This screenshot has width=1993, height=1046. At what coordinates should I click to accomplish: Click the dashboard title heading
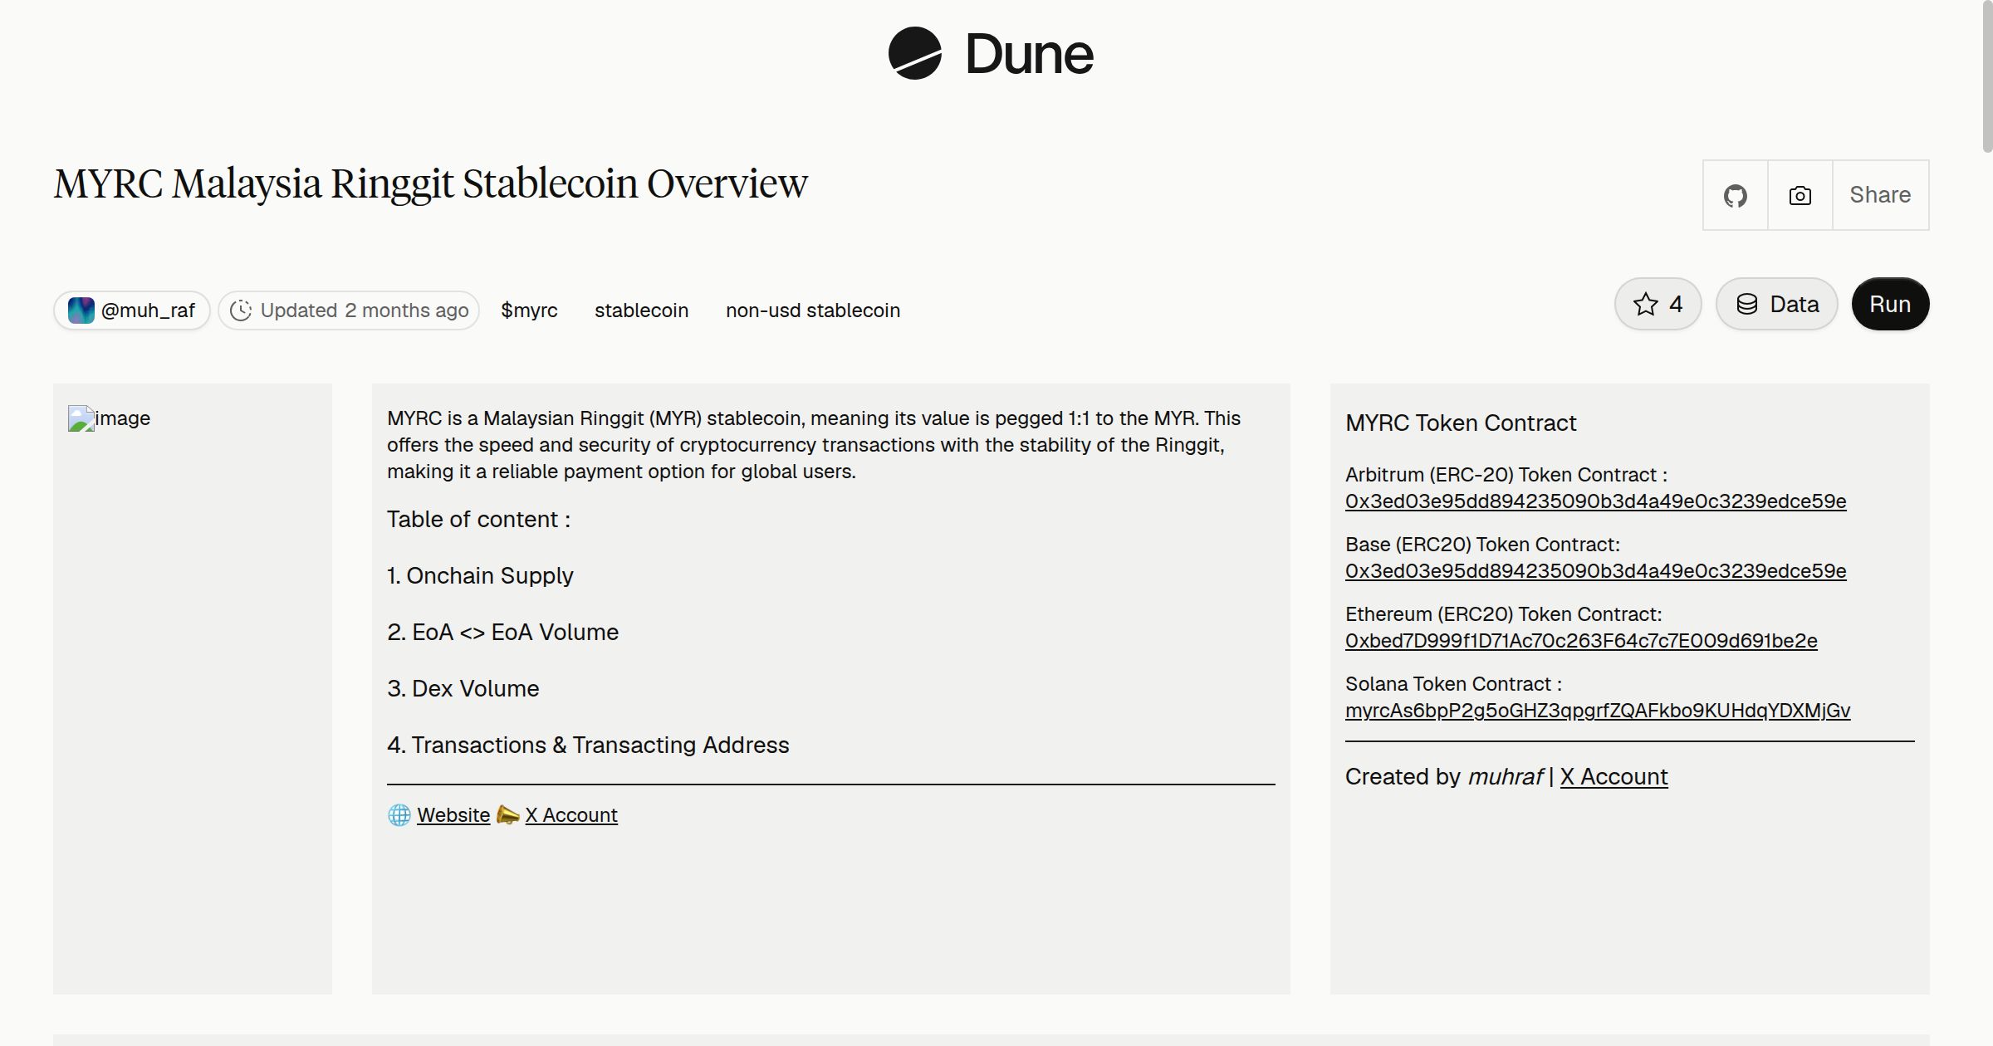(430, 183)
